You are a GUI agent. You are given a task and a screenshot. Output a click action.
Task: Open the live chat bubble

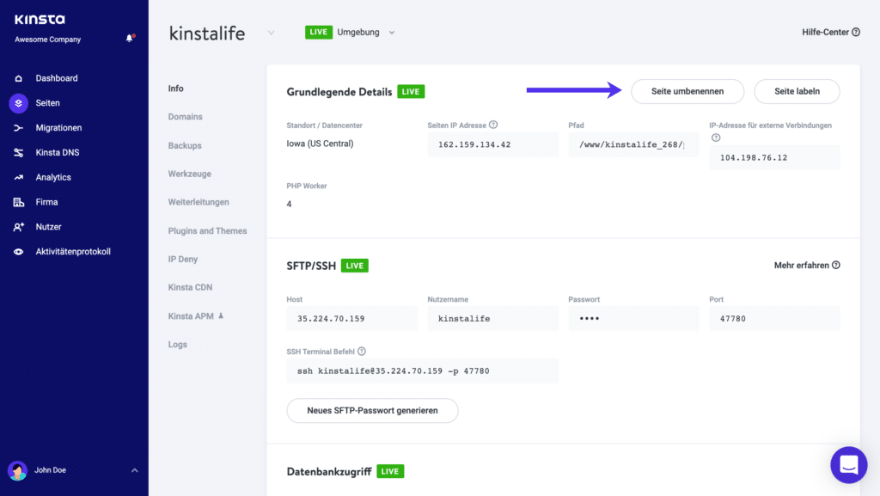click(x=849, y=464)
